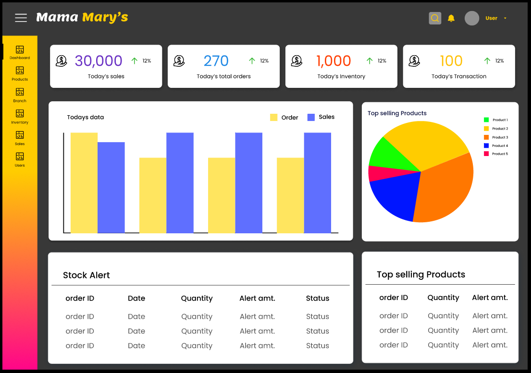Open the Inventory sidebar icon
The height and width of the screenshot is (373, 531).
coord(20,116)
